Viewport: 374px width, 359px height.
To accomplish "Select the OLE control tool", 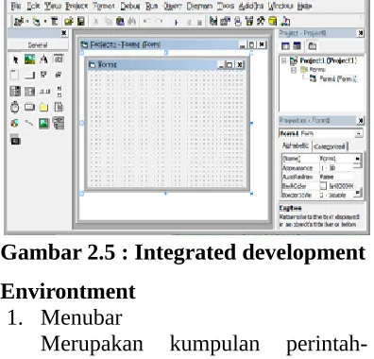I will 15,140.
